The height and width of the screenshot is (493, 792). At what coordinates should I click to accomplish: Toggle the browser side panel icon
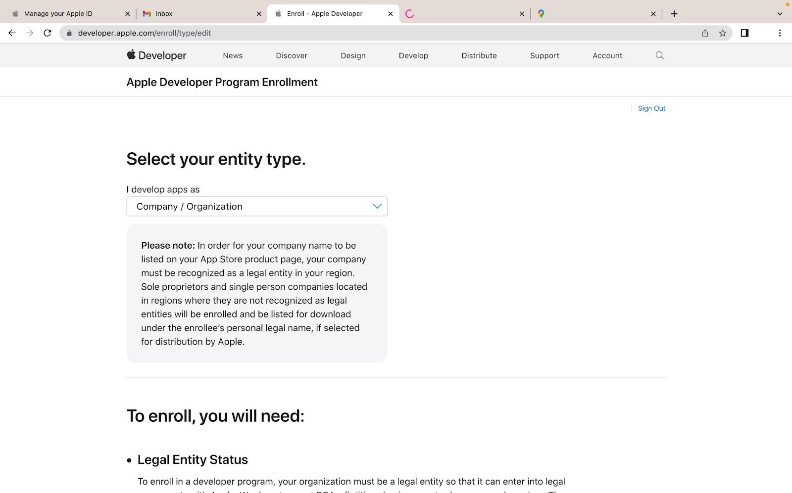click(x=744, y=33)
